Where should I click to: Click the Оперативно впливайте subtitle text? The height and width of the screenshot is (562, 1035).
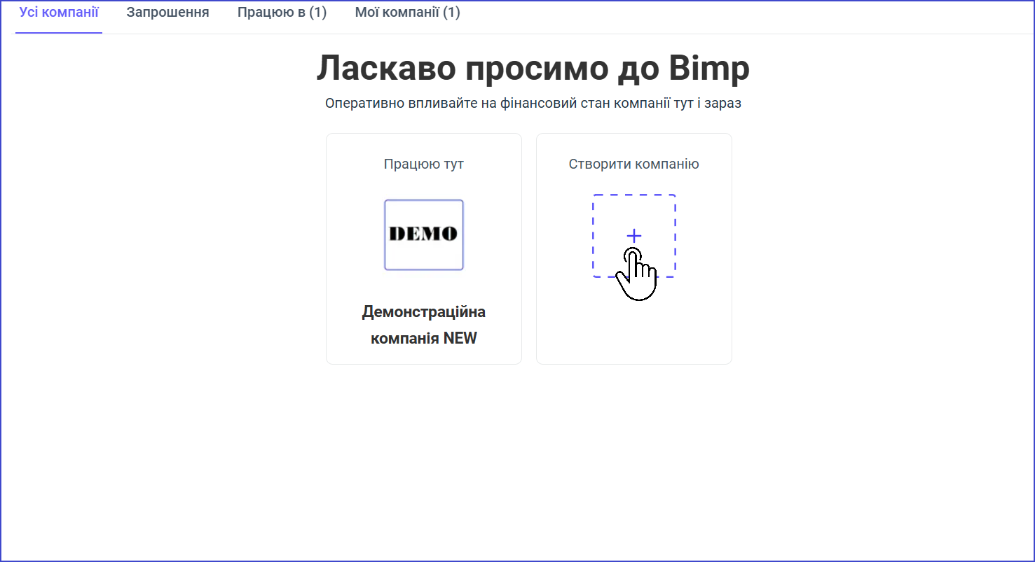point(533,104)
